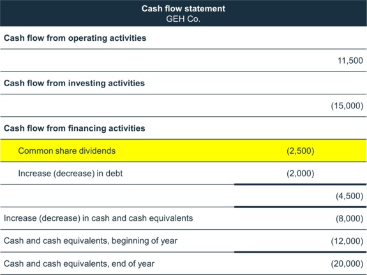367x275 pixels.
Task: Select the GEH Co. company name
Action: tap(183, 19)
